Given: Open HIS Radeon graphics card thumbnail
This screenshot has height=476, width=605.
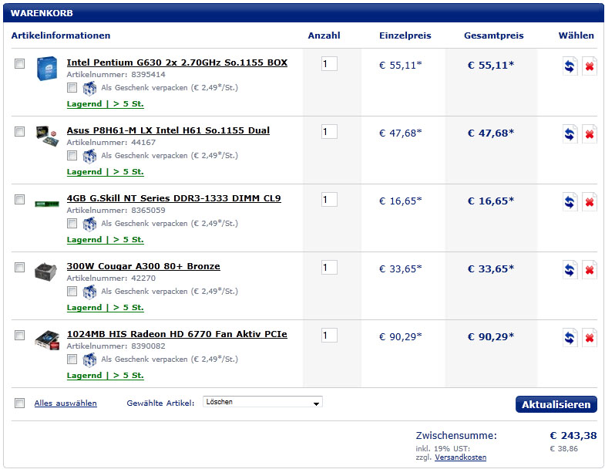Looking at the screenshot, I should [x=47, y=340].
